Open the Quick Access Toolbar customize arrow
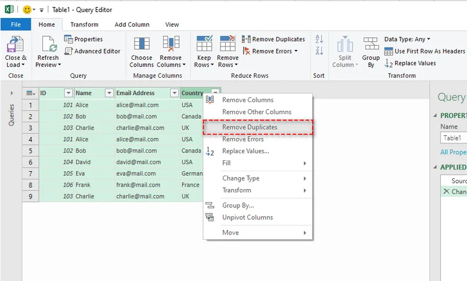Viewport: 467px width, 281px height. coord(41,10)
